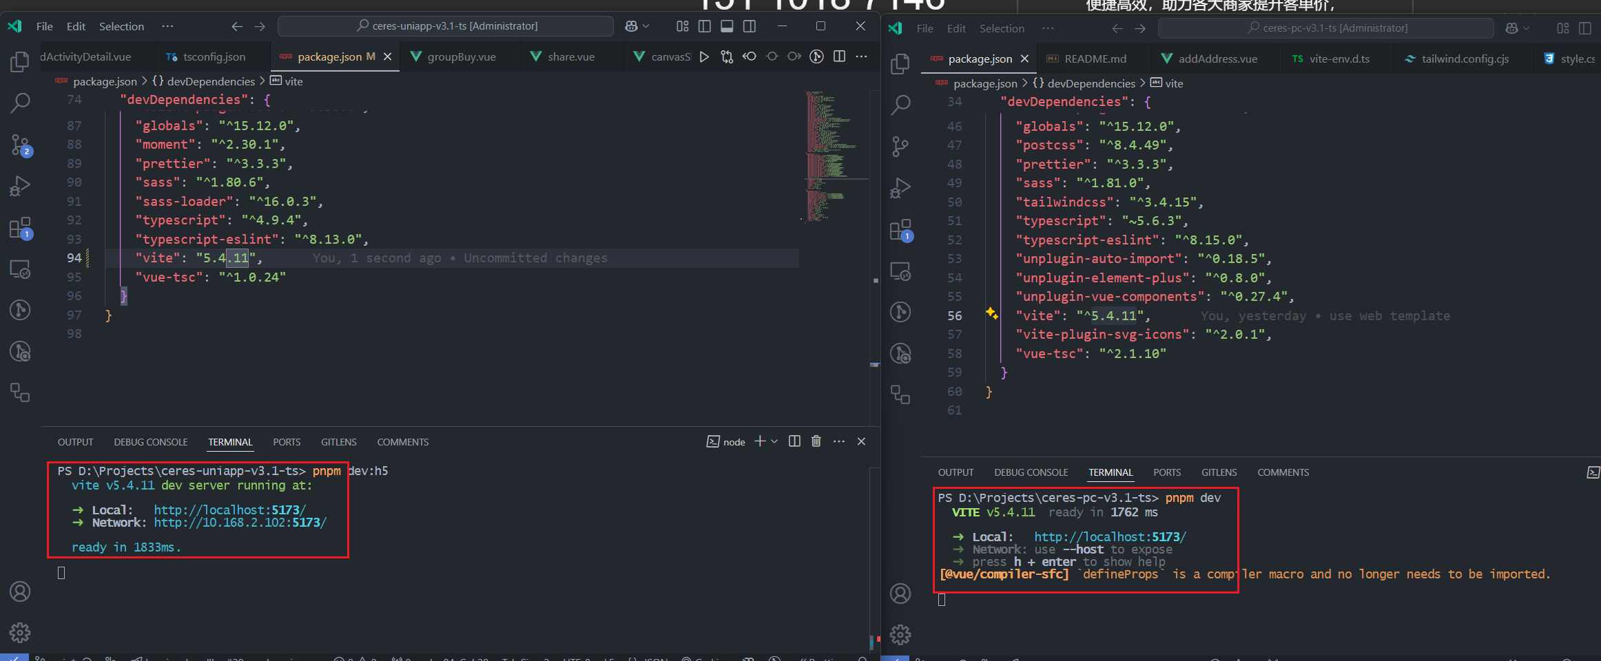1601x661 pixels.
Task: Open File menu in the ceres-uniapp window
Action: (x=45, y=26)
